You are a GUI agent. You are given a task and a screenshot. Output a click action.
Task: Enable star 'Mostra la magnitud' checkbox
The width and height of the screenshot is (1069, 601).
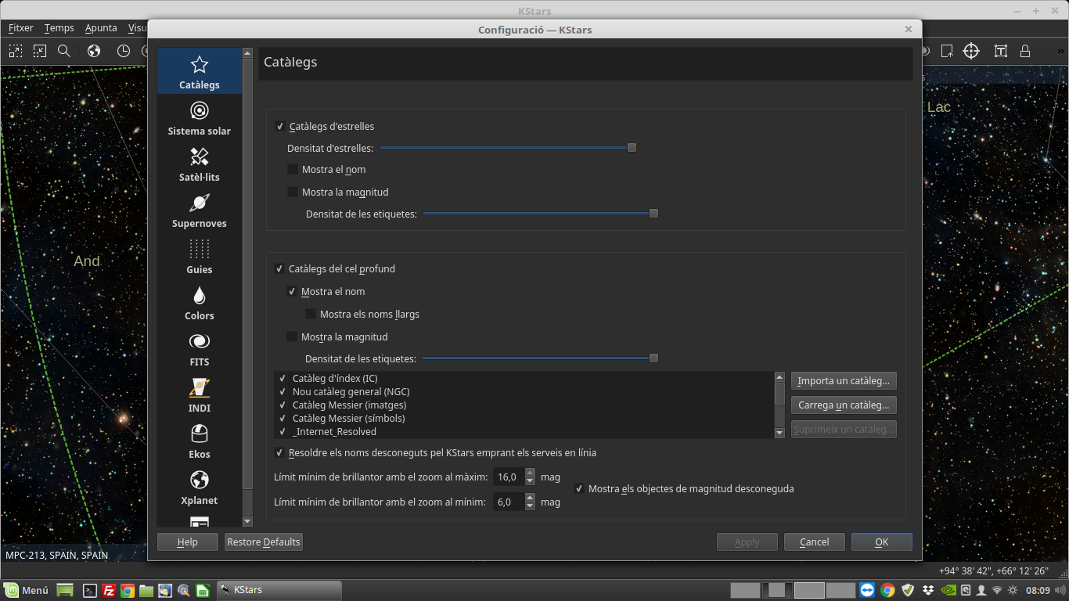pyautogui.click(x=293, y=193)
